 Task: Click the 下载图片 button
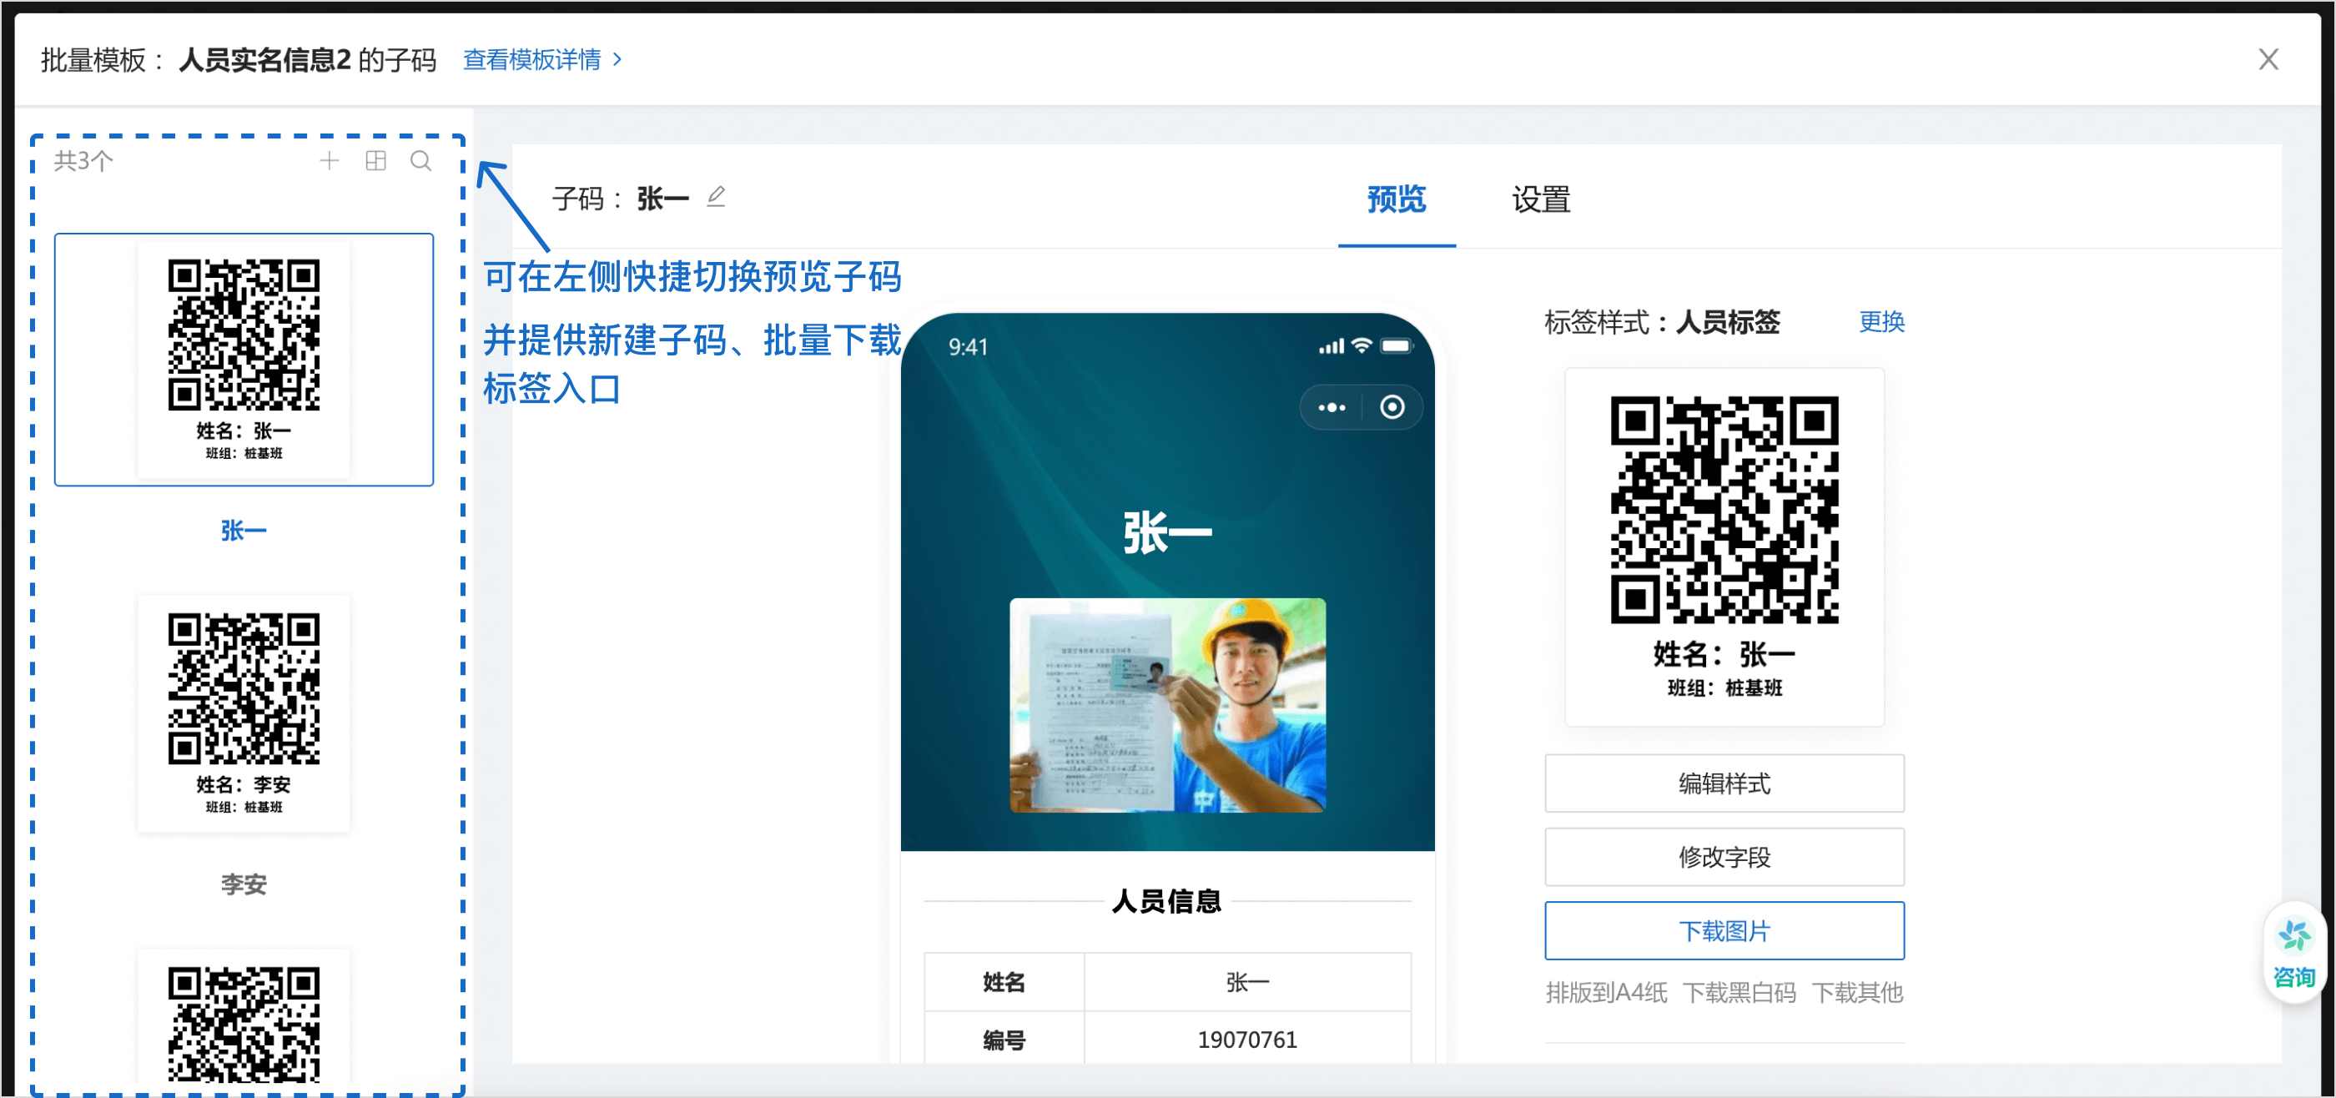1724,930
